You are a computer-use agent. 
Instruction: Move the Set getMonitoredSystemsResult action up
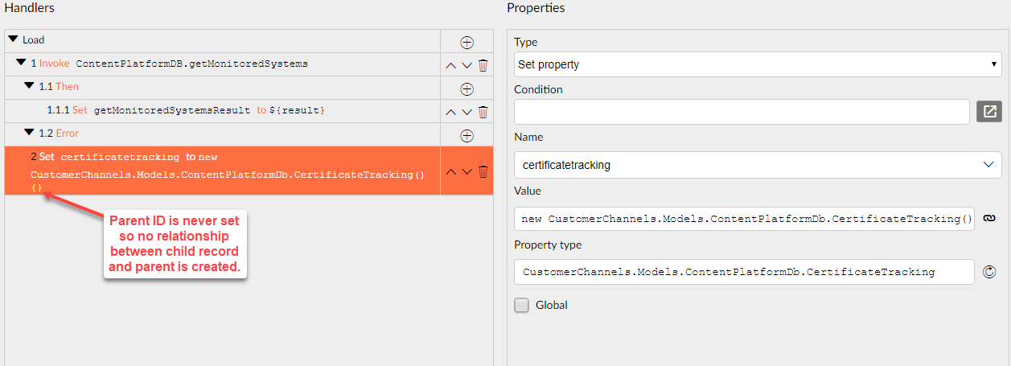[451, 113]
